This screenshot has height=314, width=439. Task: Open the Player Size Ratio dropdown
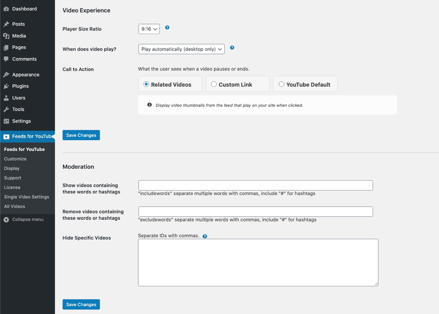[149, 29]
